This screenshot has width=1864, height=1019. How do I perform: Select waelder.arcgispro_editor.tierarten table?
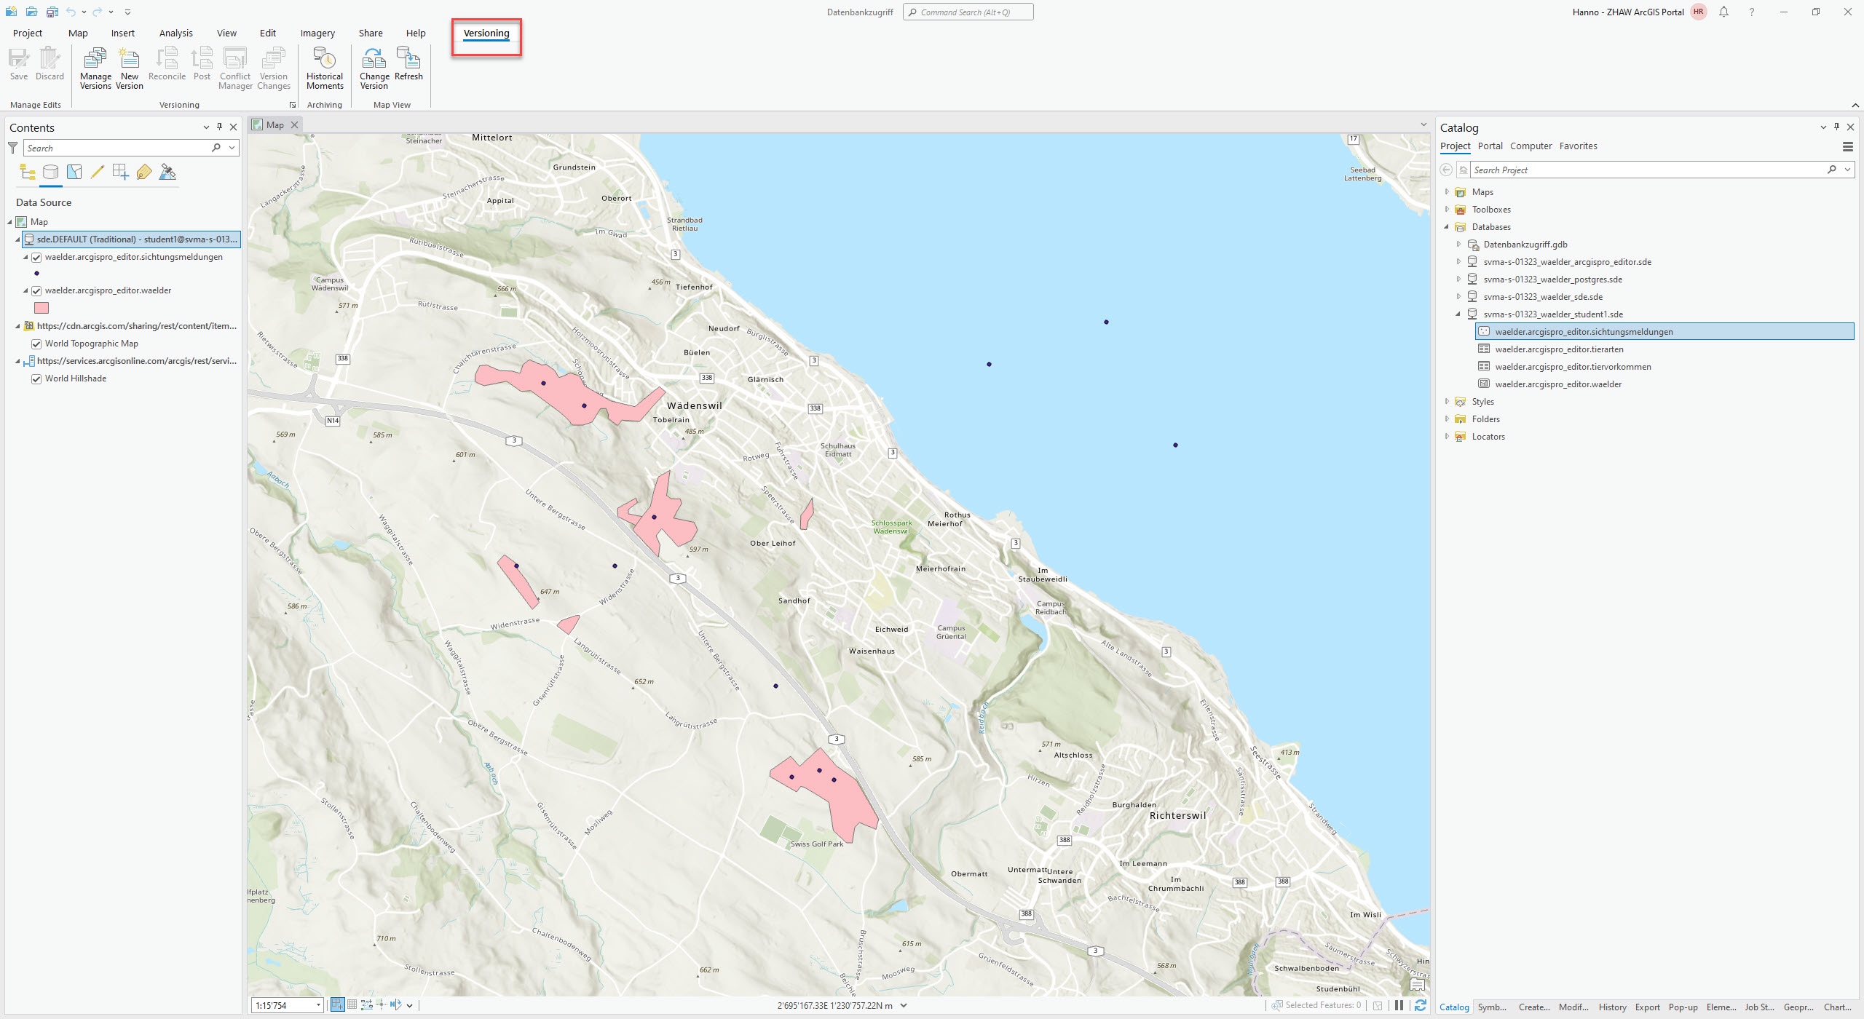1559,349
